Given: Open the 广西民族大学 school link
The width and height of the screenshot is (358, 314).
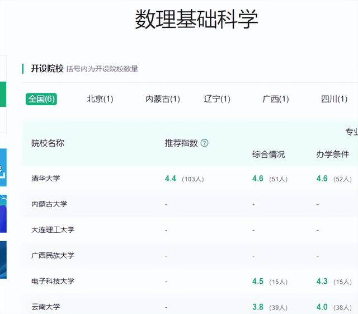Looking at the screenshot, I should [x=53, y=255].
